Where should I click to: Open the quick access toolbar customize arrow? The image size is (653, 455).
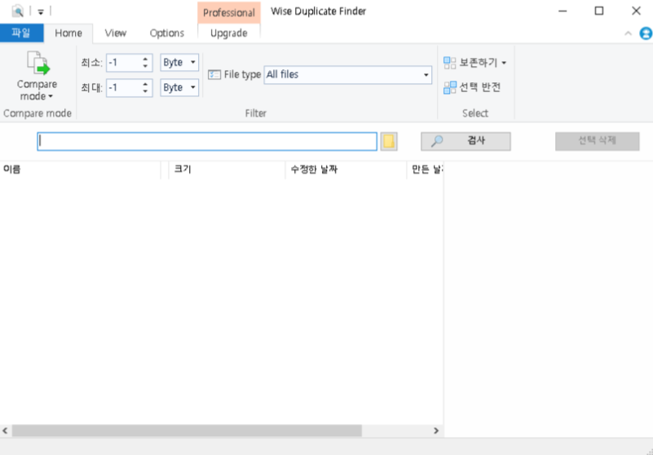41,11
